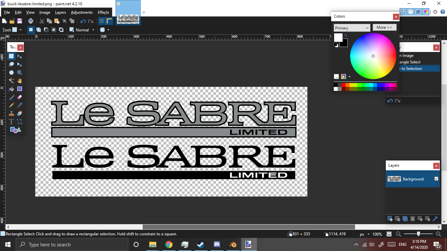Click the Help question mark button

pyautogui.click(x=443, y=12)
